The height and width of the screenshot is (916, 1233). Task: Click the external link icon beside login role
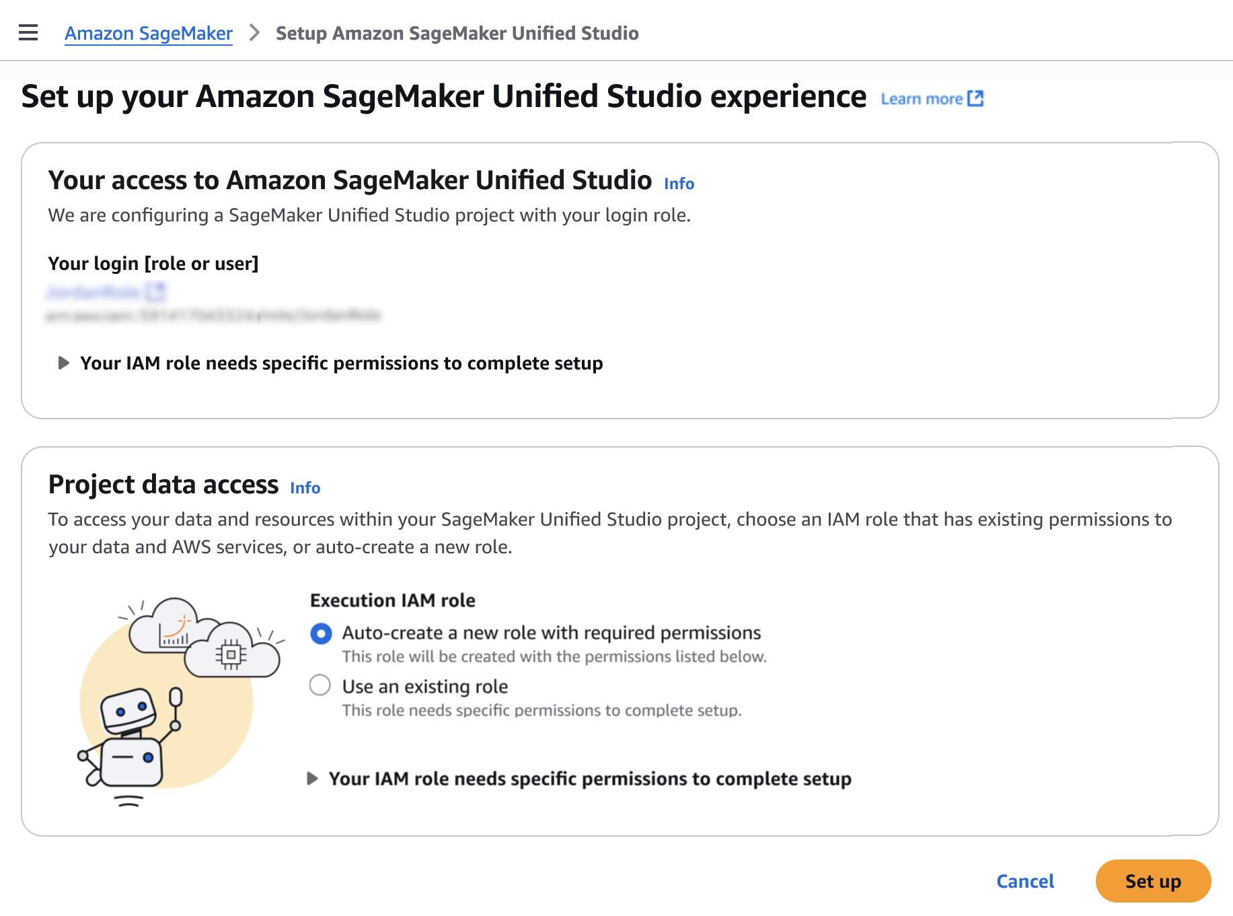[x=155, y=291]
